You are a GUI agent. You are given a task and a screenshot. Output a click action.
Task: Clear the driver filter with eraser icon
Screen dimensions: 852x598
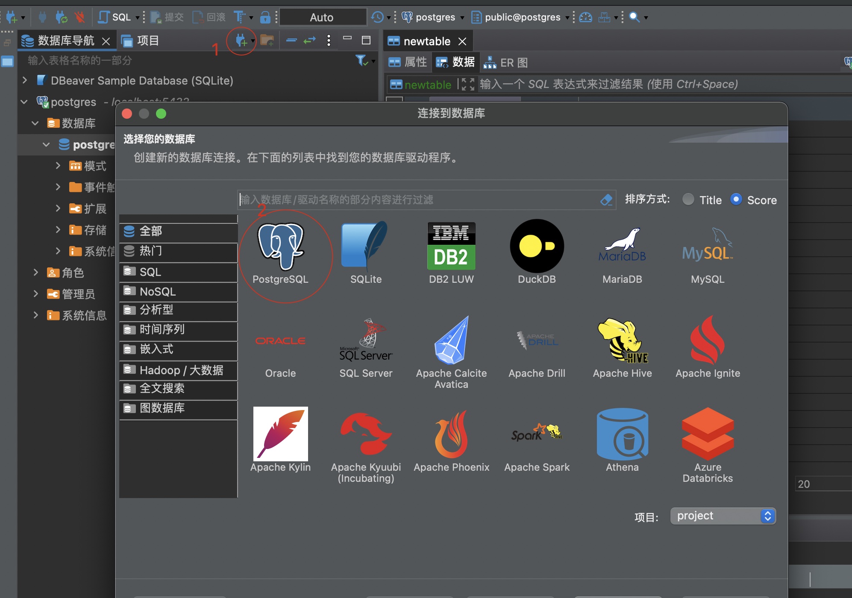(x=606, y=199)
